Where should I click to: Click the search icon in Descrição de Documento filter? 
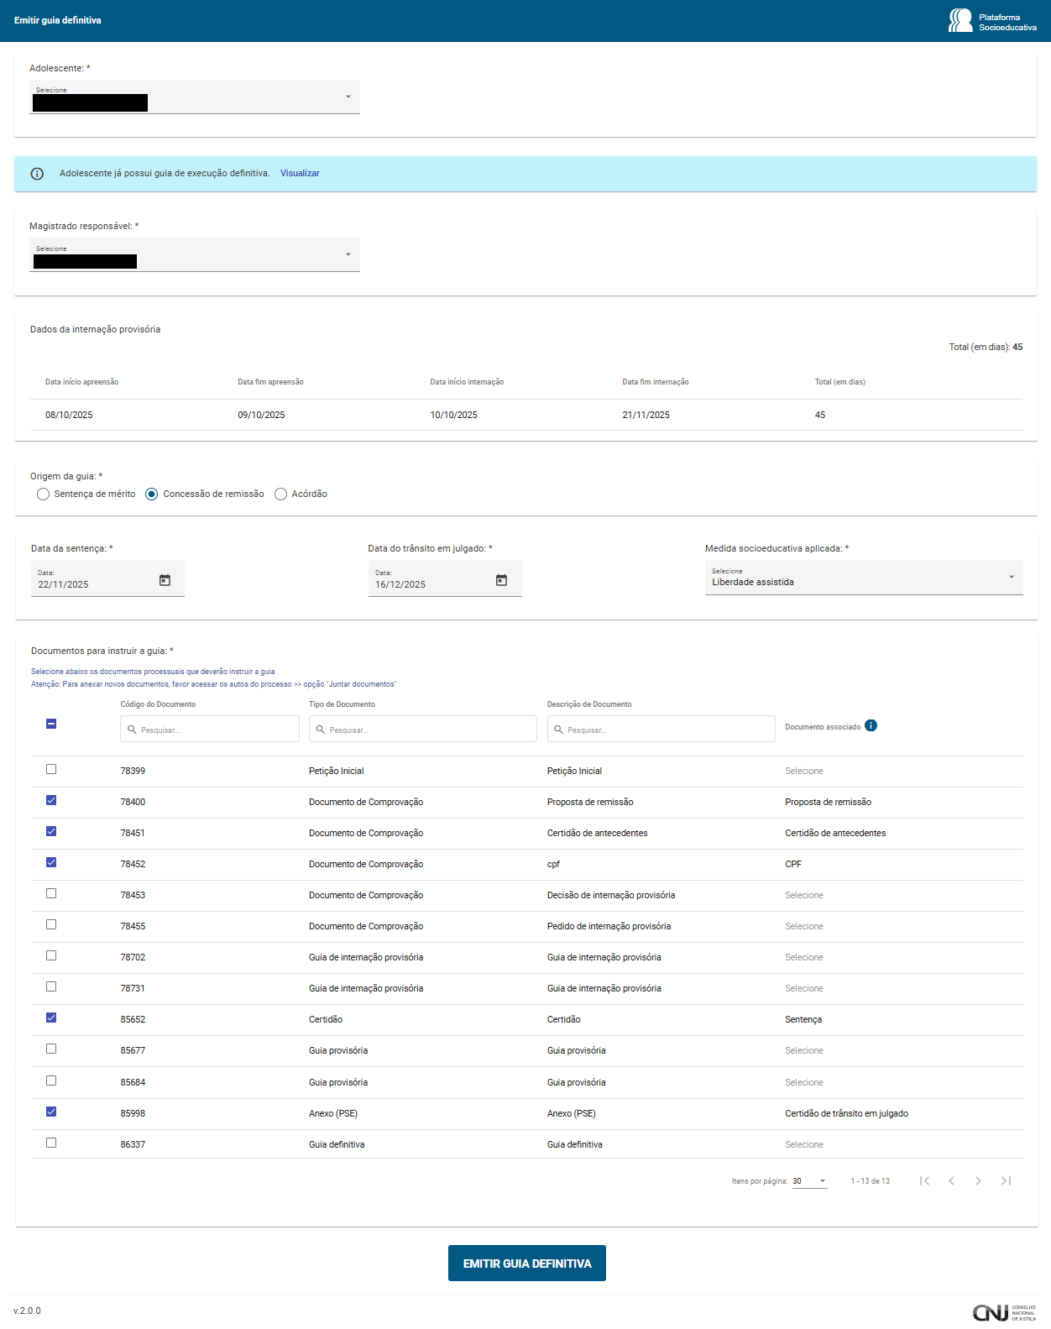coord(558,730)
